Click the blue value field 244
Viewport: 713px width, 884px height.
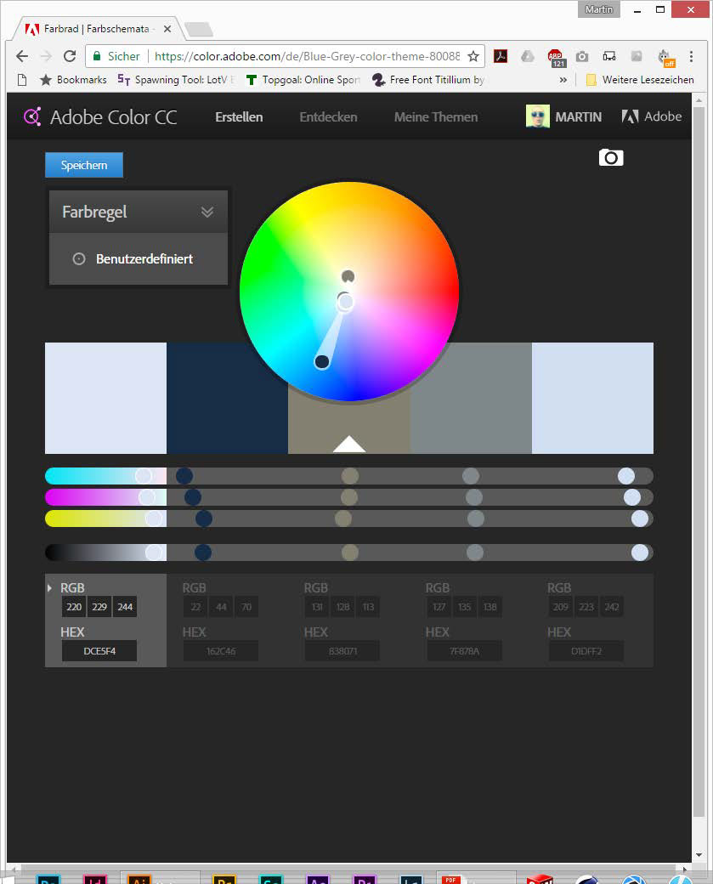click(125, 607)
